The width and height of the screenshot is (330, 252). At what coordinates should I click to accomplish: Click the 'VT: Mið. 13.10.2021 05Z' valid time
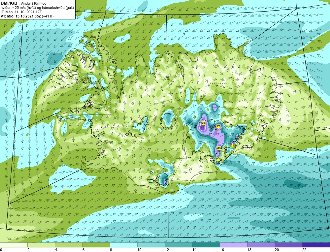coord(21,16)
